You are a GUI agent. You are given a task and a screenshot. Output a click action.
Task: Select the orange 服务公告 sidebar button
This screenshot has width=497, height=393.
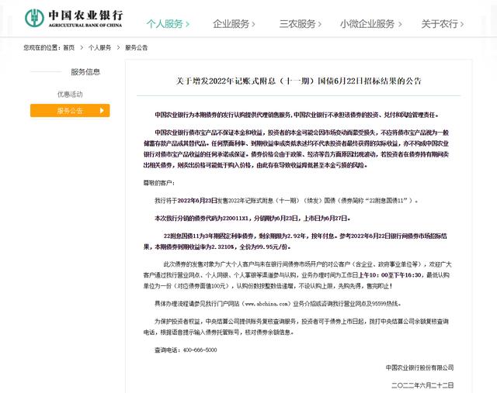pyautogui.click(x=70, y=110)
